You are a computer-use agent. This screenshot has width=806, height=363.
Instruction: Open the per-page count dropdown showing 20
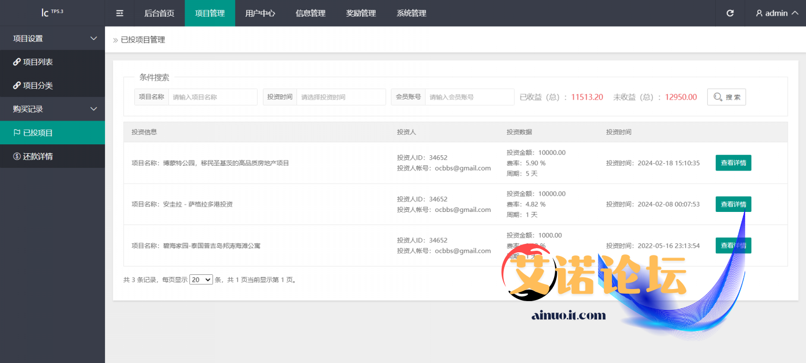pyautogui.click(x=201, y=280)
